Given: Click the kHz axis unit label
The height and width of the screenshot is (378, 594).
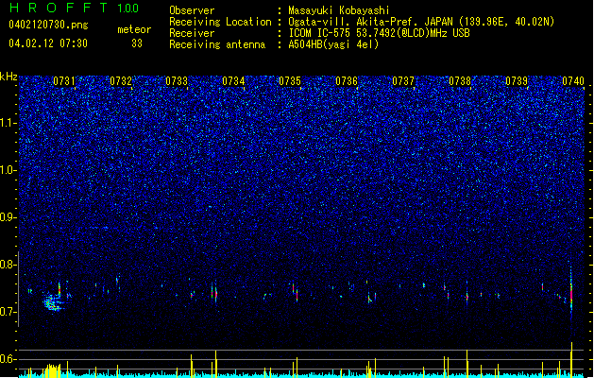Looking at the screenshot, I should (8, 77).
